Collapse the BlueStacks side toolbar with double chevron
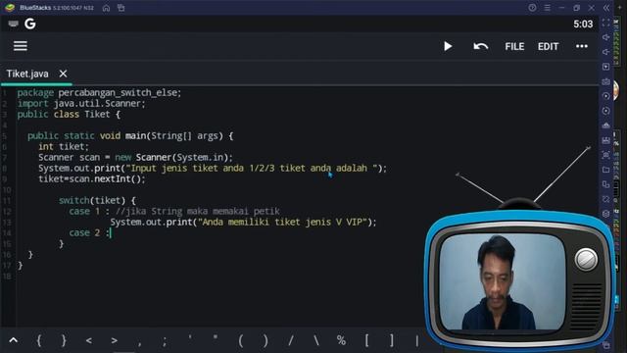 coord(606,8)
